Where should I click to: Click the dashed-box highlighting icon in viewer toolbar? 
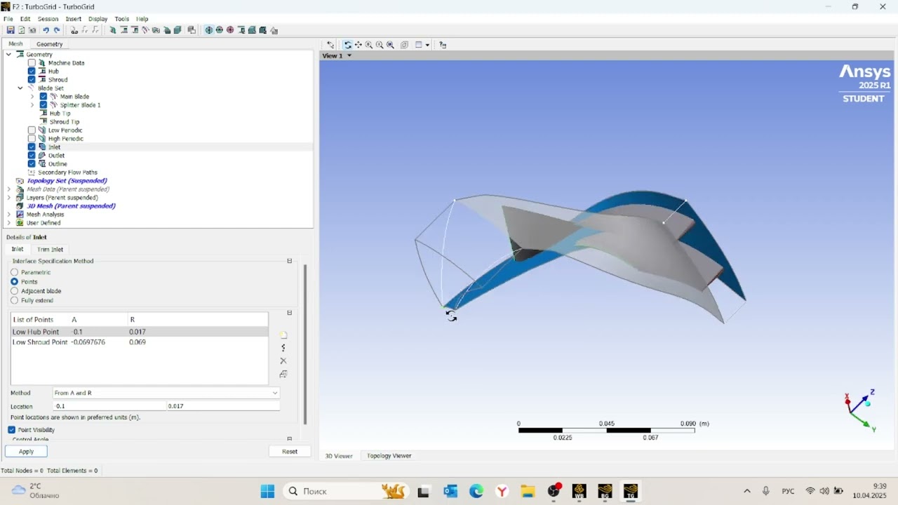coord(405,45)
